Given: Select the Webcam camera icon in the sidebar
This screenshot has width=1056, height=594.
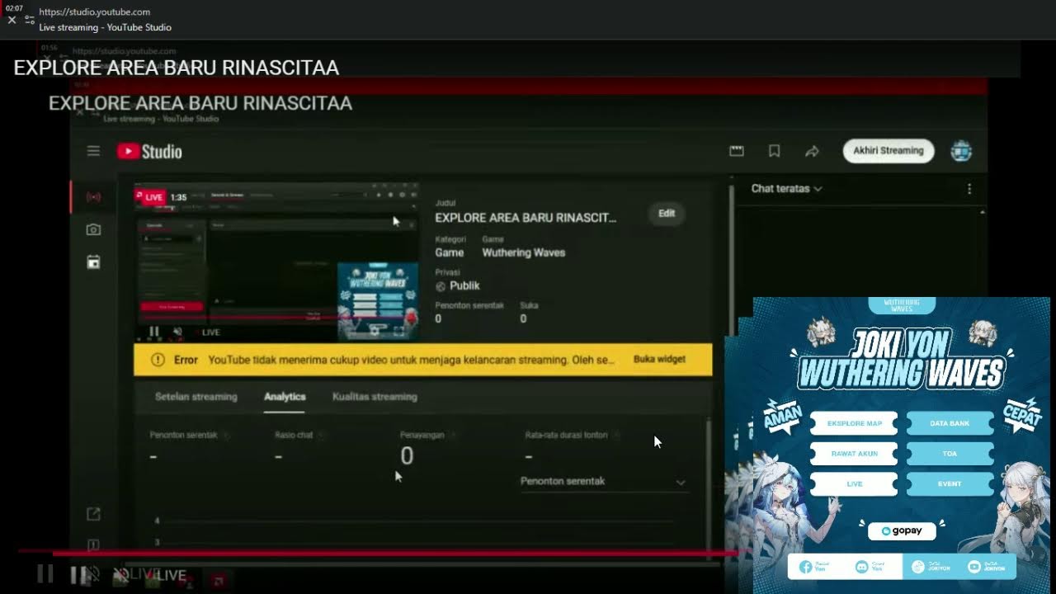Looking at the screenshot, I should tap(93, 229).
